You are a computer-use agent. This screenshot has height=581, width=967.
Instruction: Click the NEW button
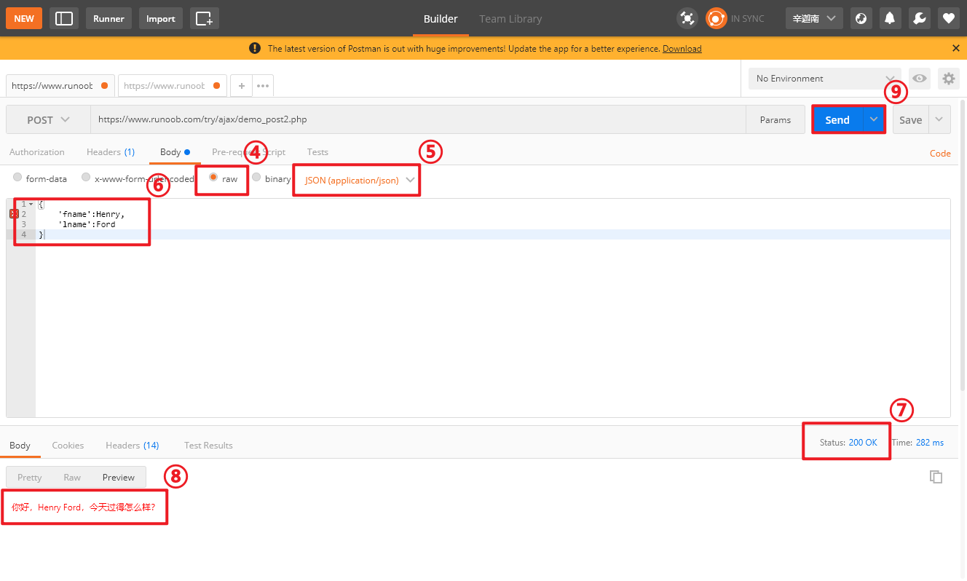24,18
